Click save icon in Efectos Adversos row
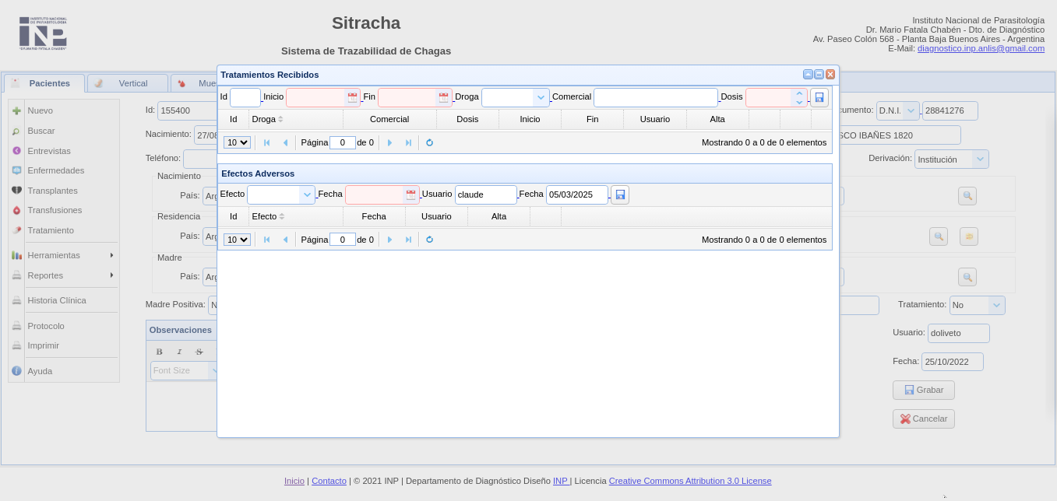1057x501 pixels. point(619,194)
